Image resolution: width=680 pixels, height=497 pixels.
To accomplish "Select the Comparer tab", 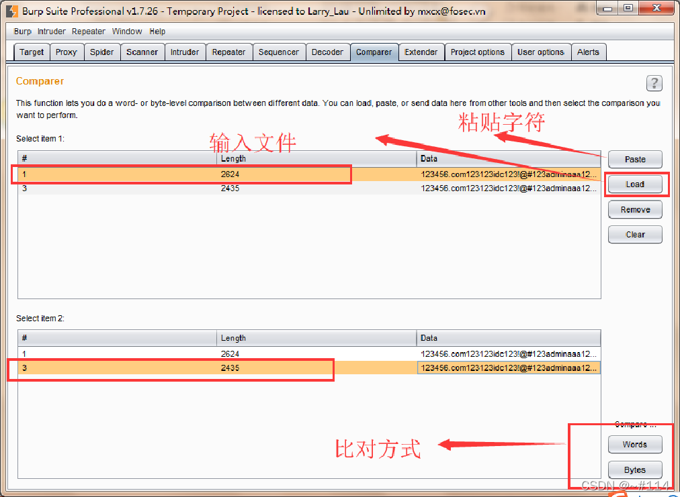I will [x=374, y=52].
